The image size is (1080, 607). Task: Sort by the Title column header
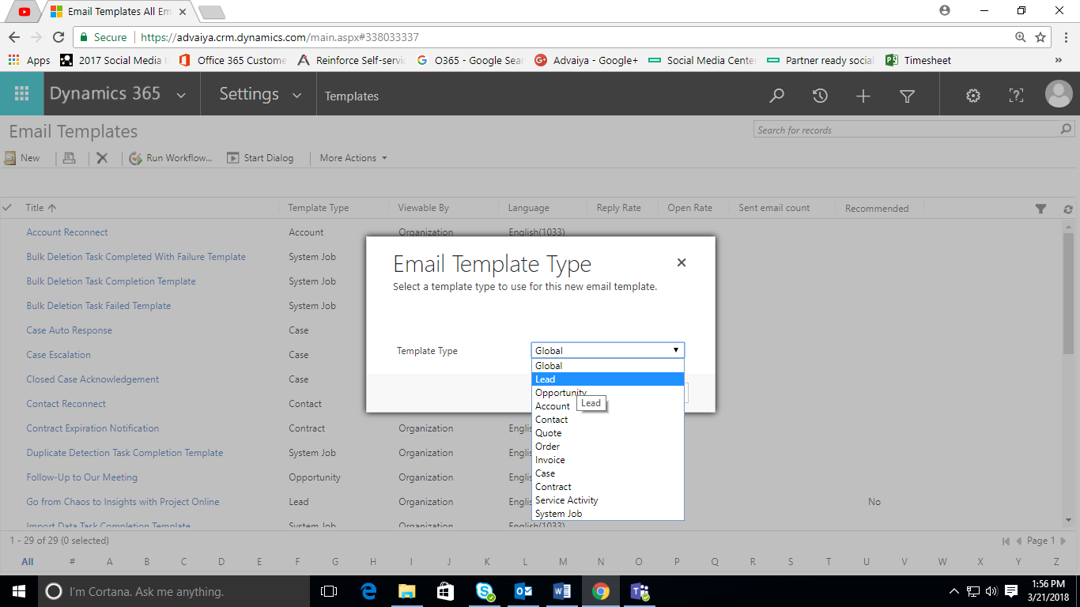click(40, 208)
